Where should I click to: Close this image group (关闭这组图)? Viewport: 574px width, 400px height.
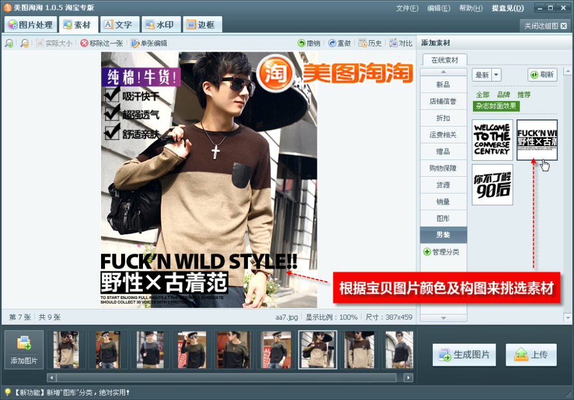[545, 26]
